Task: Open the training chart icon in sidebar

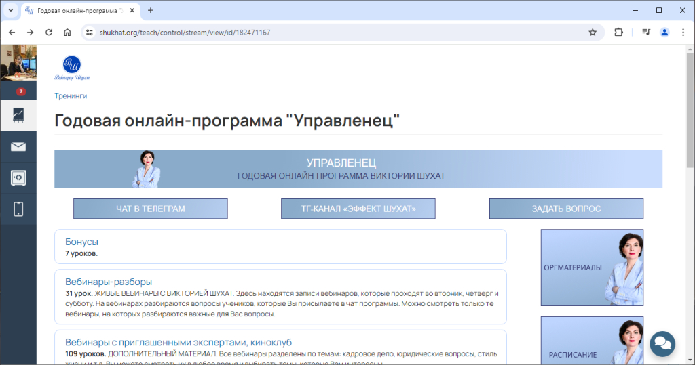Action: tap(18, 115)
